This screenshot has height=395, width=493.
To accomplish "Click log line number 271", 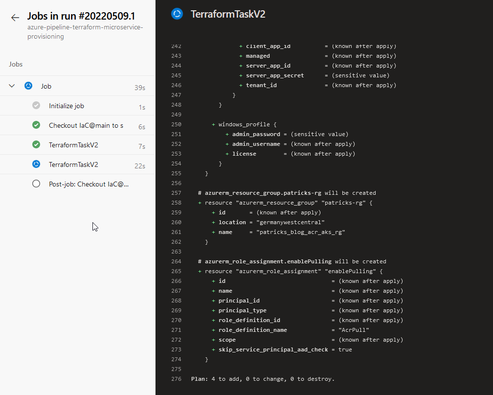I will 177,330.
